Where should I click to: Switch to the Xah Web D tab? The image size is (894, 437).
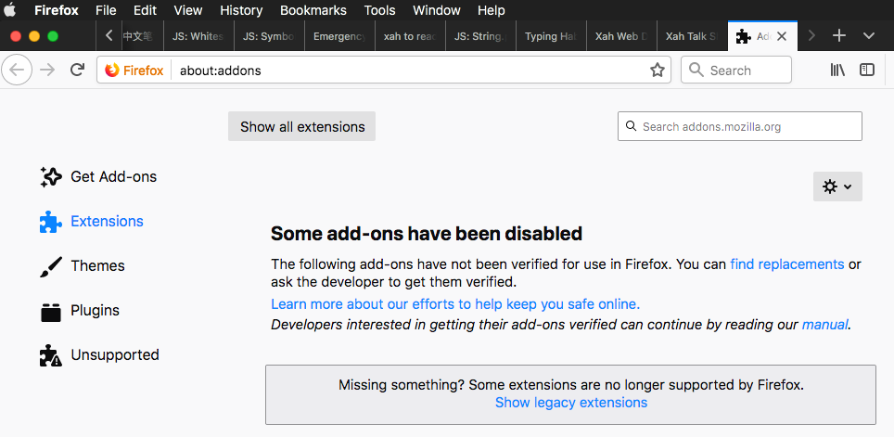(621, 36)
